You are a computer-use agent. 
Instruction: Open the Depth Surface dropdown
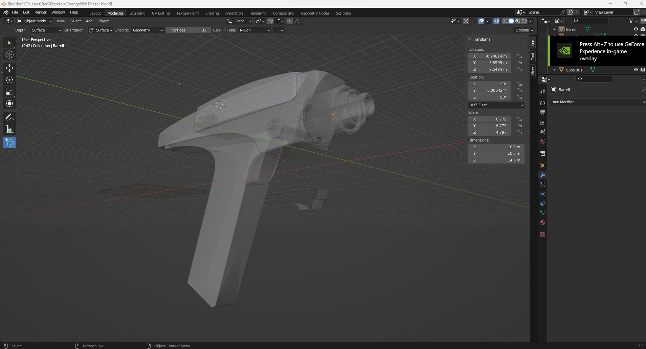pos(46,30)
